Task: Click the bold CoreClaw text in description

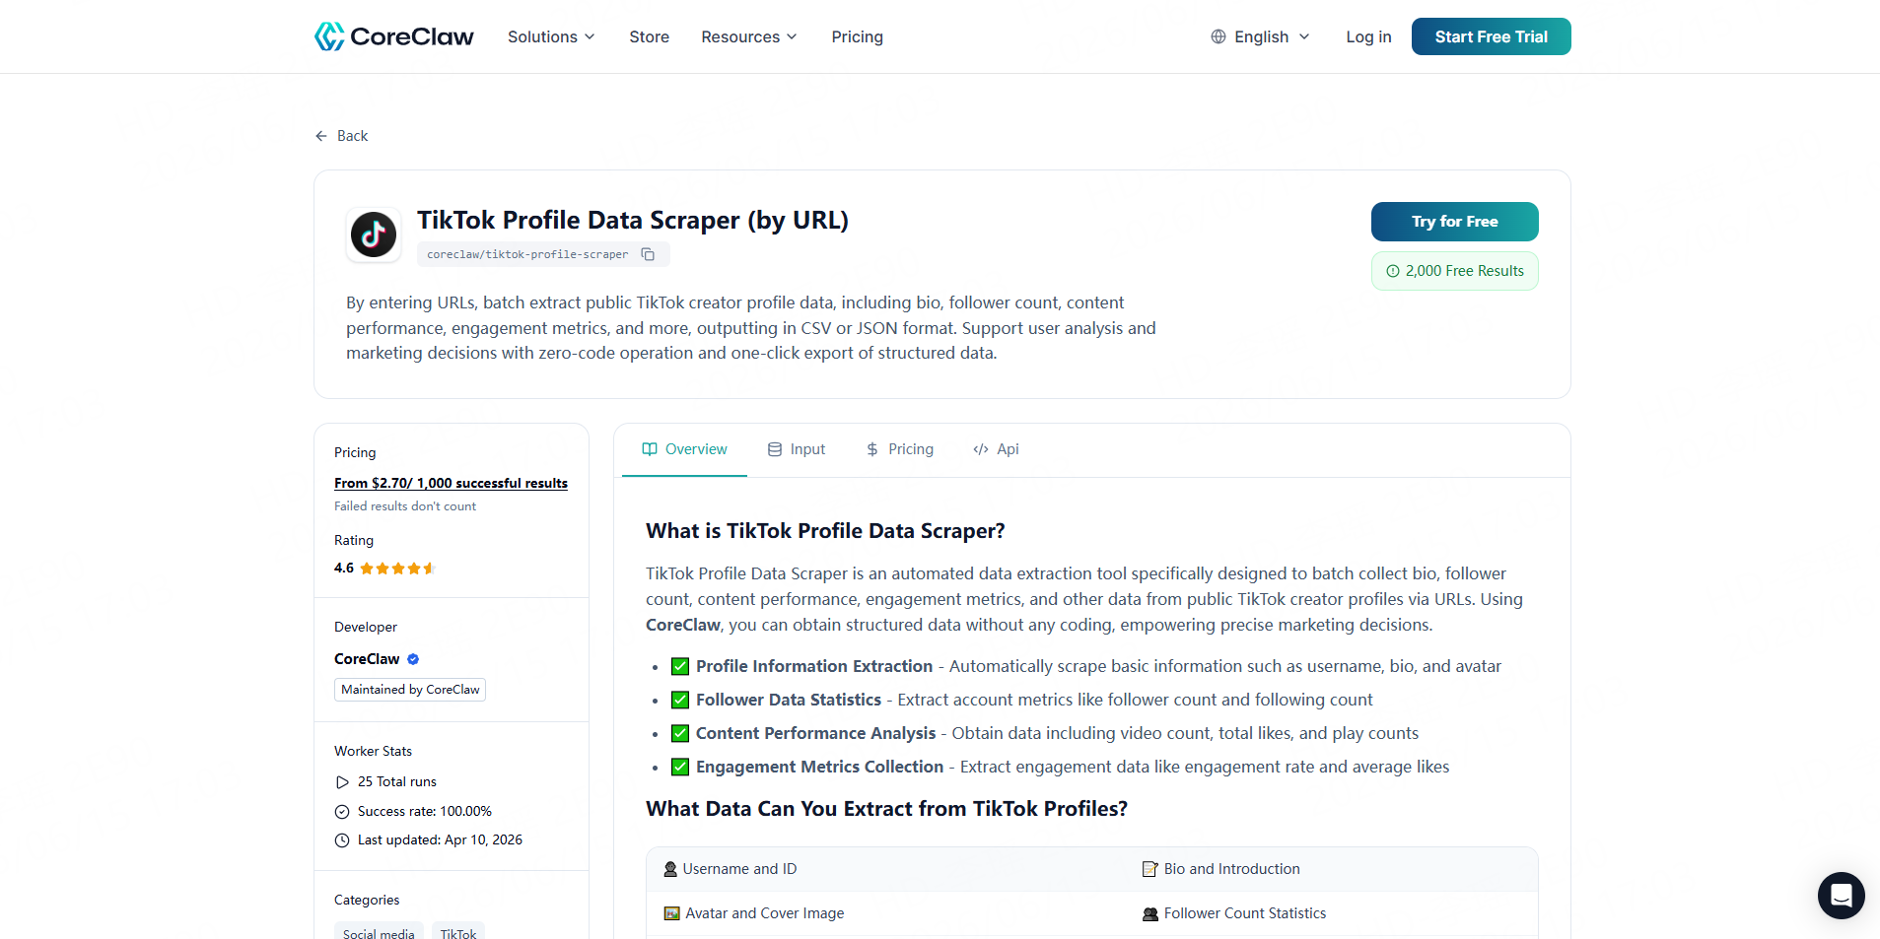Action: coord(683,625)
